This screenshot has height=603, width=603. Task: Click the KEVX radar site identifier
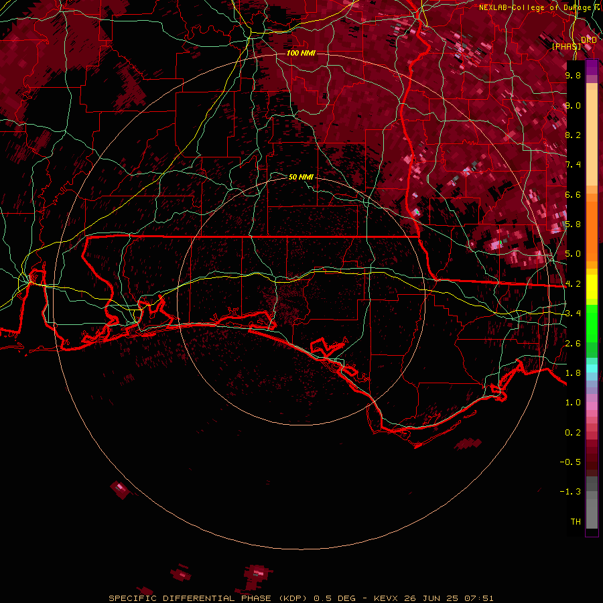coord(387,598)
